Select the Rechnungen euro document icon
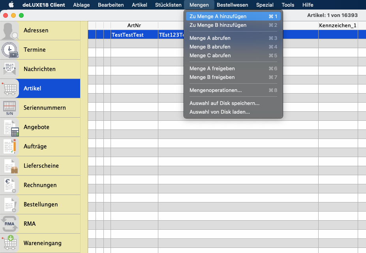The width and height of the screenshot is (366, 253). coord(10,185)
